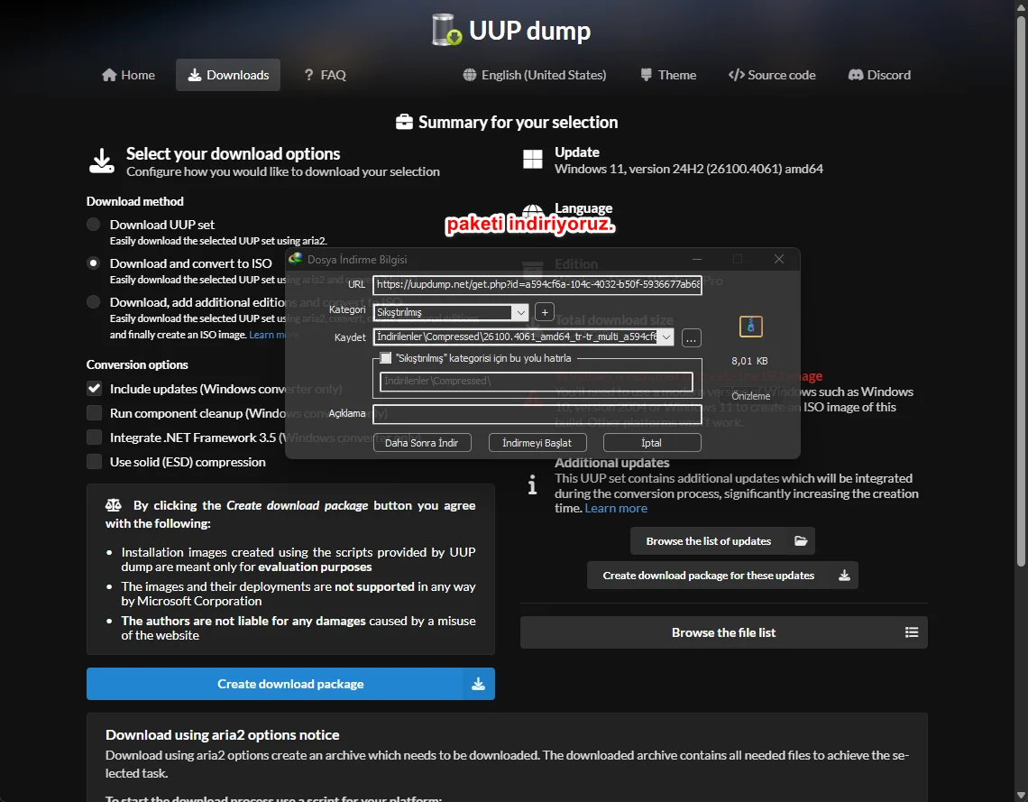The image size is (1028, 802).
Task: Select Download and convert to ISO radio
Action: [94, 263]
